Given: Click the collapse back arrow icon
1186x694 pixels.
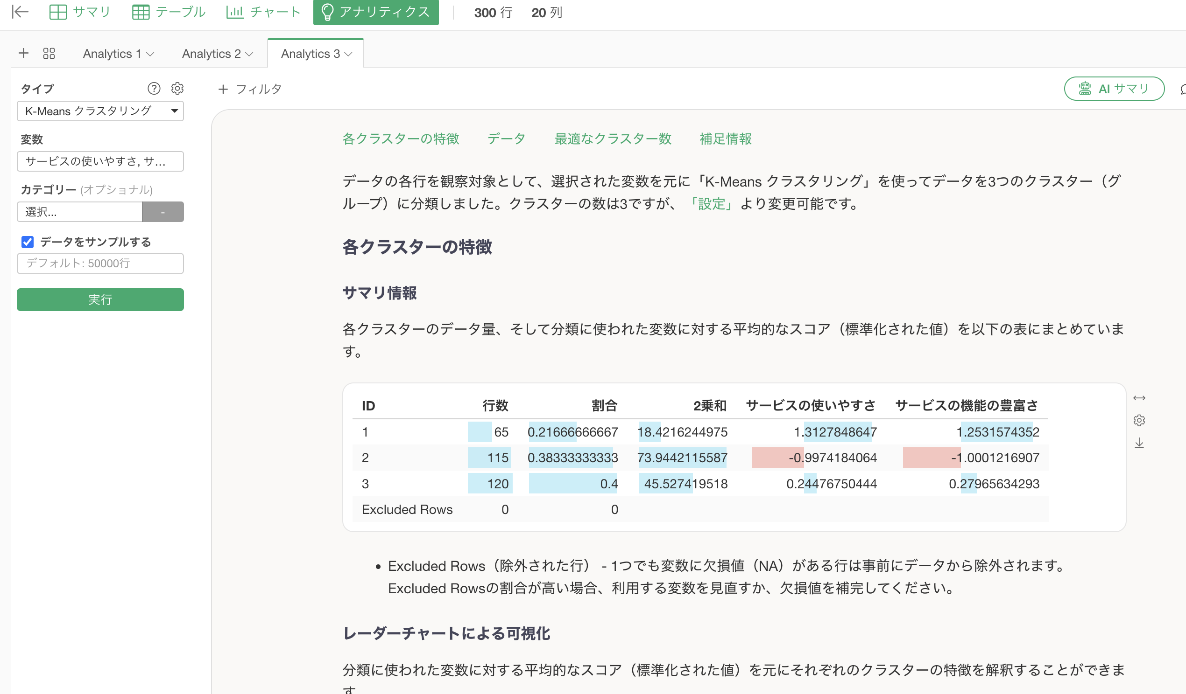Looking at the screenshot, I should click(x=20, y=12).
